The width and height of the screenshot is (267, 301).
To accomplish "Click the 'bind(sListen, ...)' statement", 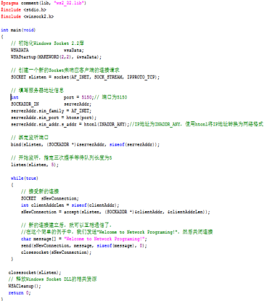I will [85, 144].
